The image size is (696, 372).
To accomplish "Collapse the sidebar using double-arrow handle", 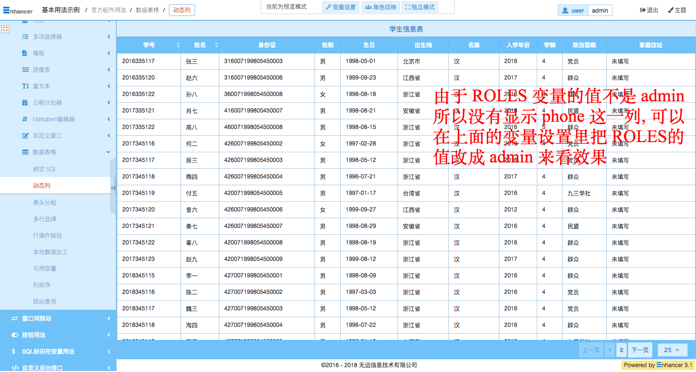I will [113, 188].
